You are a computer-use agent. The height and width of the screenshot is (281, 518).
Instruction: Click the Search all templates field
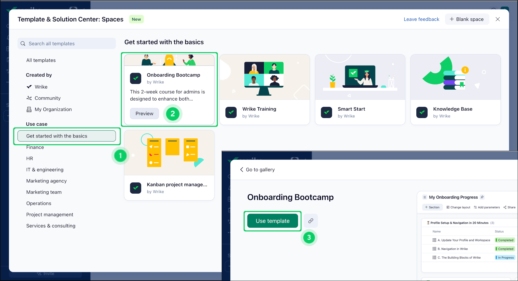click(67, 44)
